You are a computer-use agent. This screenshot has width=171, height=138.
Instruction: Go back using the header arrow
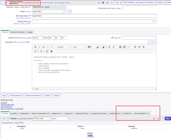(3, 3)
